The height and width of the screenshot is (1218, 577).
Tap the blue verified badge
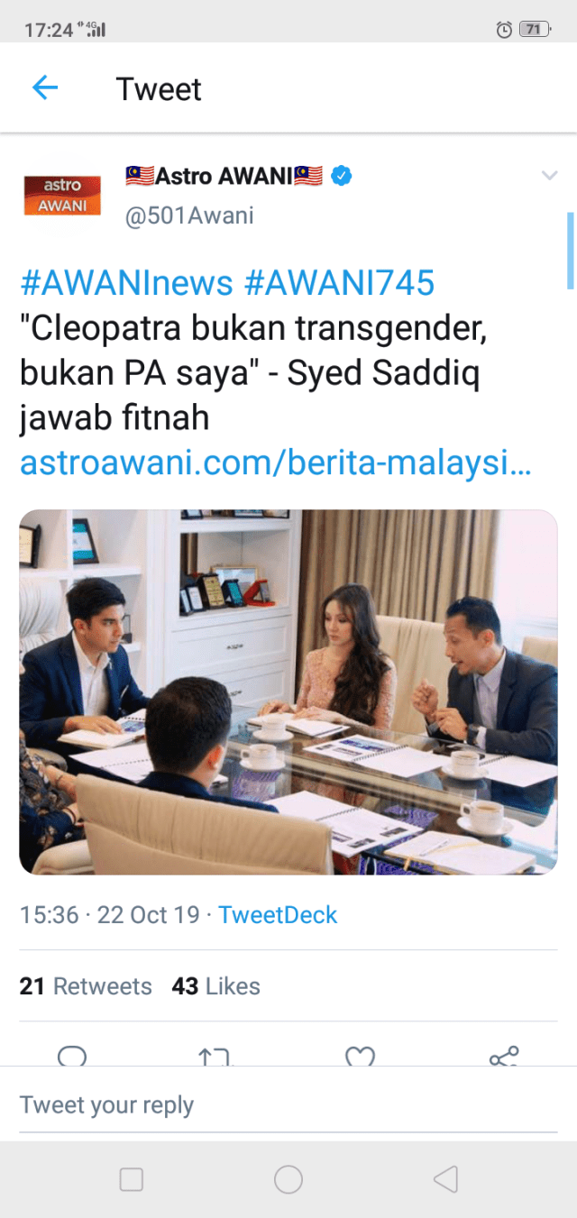click(341, 176)
